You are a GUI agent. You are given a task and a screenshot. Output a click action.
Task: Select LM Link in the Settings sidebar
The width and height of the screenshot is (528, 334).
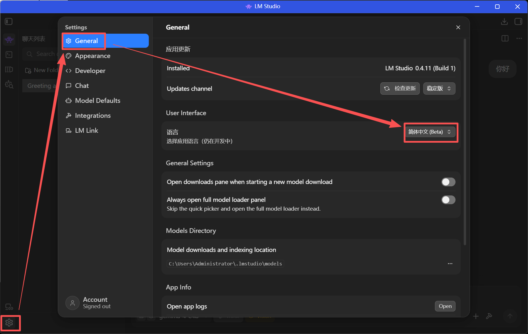[x=105, y=130]
